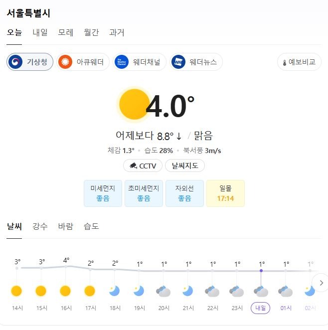View the 과거 past weather tab
The image size is (328, 330).
click(x=117, y=33)
